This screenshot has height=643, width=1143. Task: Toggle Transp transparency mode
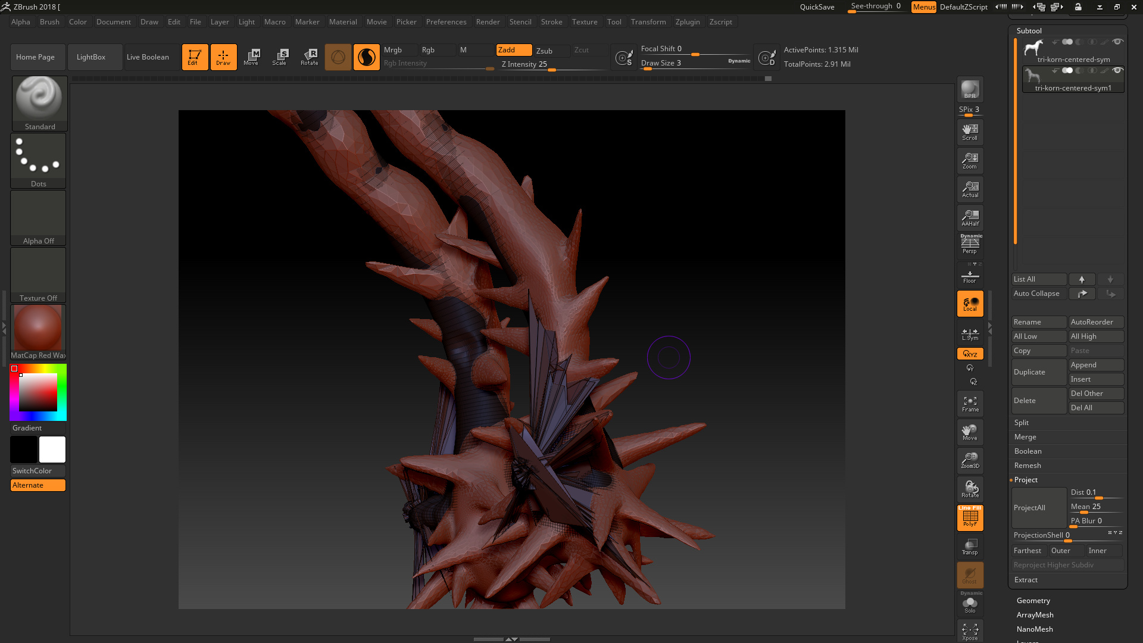pyautogui.click(x=970, y=547)
